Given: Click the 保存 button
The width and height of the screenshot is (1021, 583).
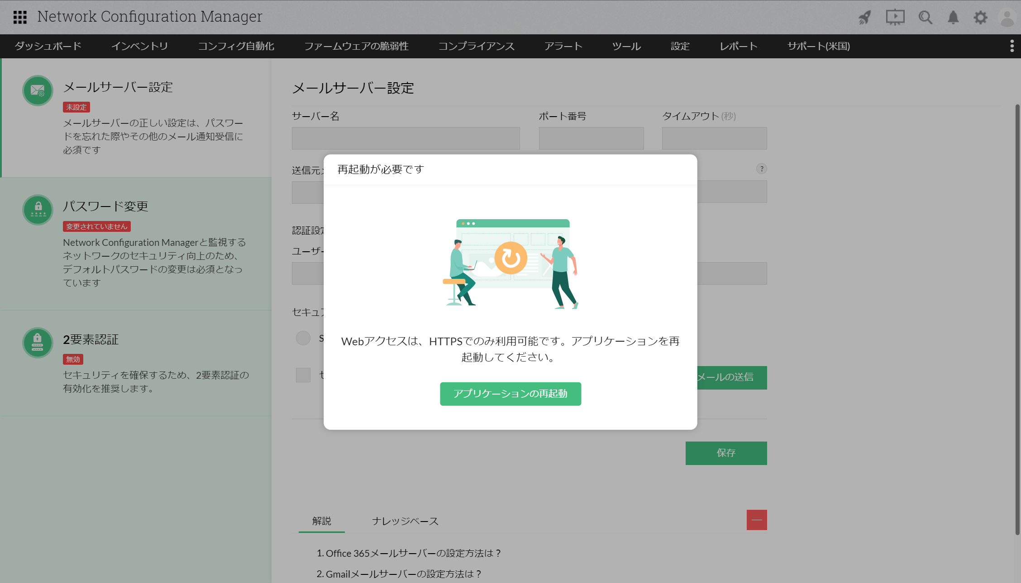Looking at the screenshot, I should point(726,453).
